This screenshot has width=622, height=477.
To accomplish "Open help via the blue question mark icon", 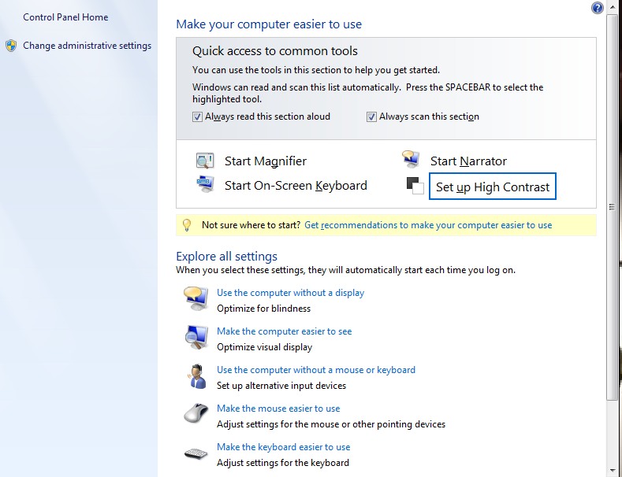I will 597,8.
